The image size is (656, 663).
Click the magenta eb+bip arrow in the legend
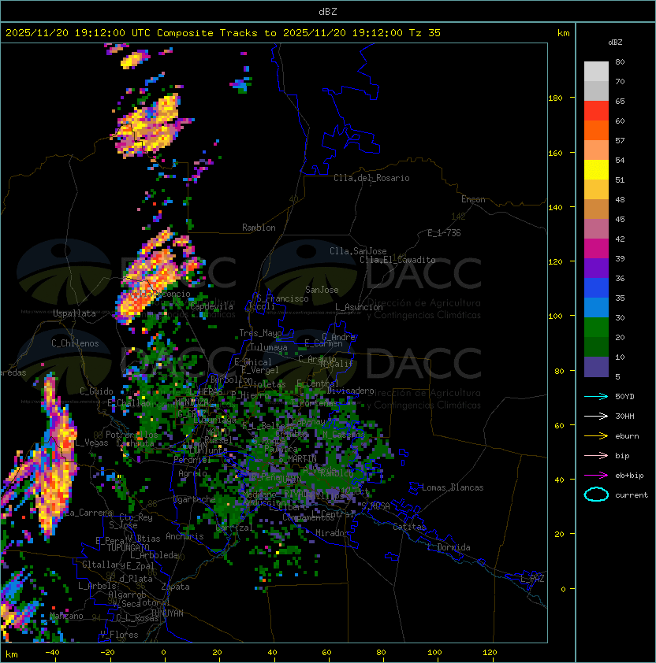(x=596, y=476)
